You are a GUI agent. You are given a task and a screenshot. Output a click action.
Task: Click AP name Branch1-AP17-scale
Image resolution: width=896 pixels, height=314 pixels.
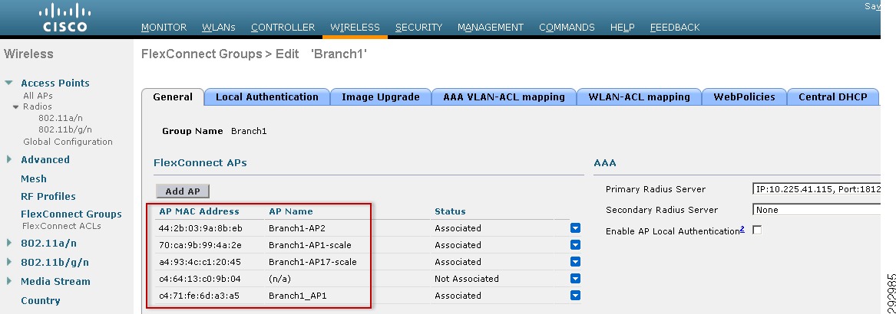(x=312, y=262)
